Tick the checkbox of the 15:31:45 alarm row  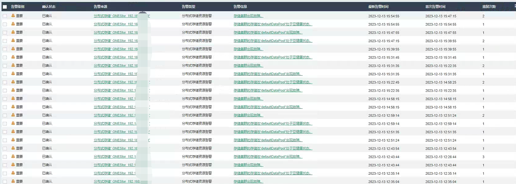5,58
